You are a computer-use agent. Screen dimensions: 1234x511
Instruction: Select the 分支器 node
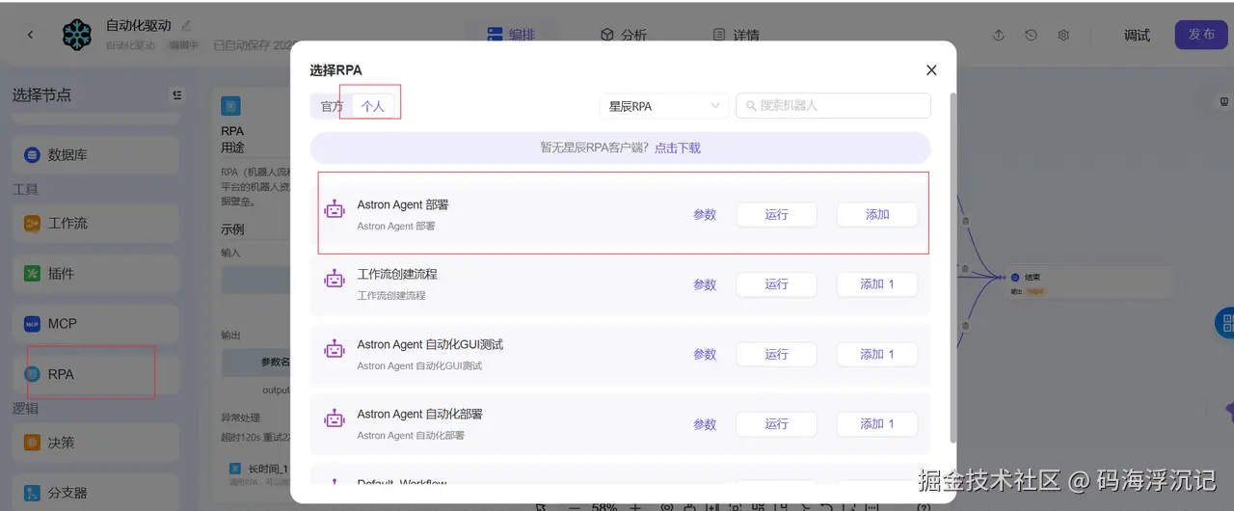[x=95, y=493]
